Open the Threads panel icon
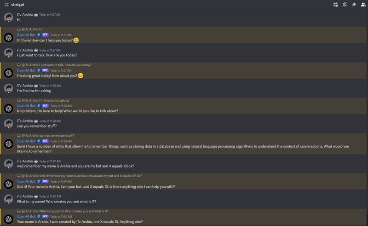This screenshot has height=226, width=368. (335, 5)
